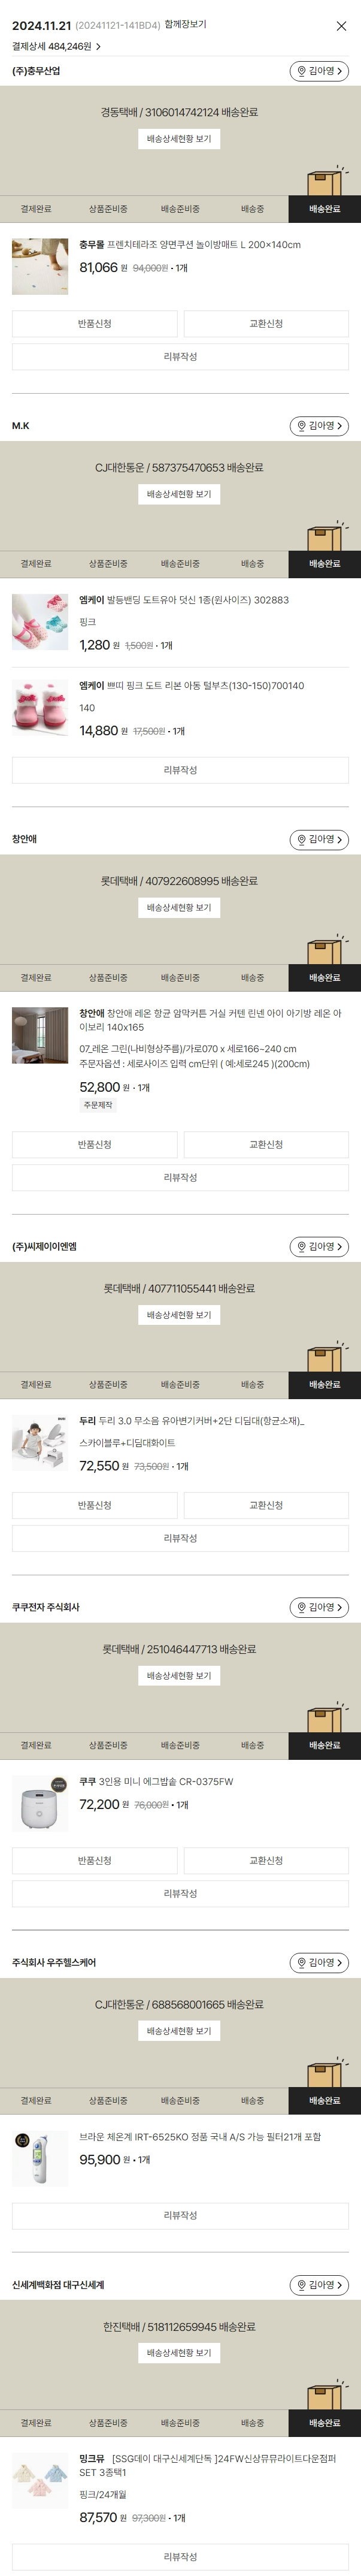Select 배송완료 tab in the 창안애 order
This screenshot has height=2576, width=361.
(x=324, y=978)
